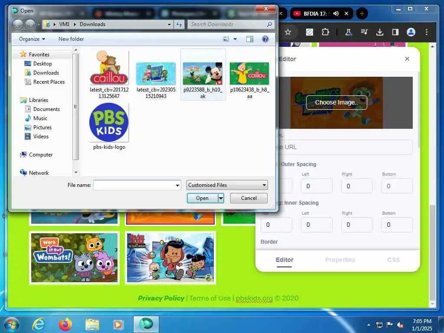Expand the view options dropdown arrow
This screenshot has height=333, width=444.
235,39
